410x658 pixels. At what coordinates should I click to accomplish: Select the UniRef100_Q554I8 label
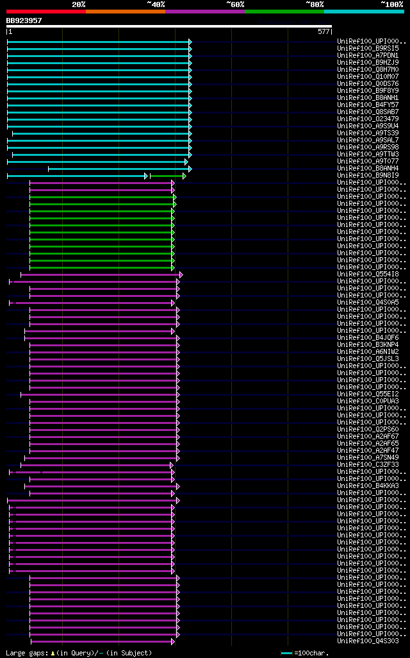[x=368, y=274]
